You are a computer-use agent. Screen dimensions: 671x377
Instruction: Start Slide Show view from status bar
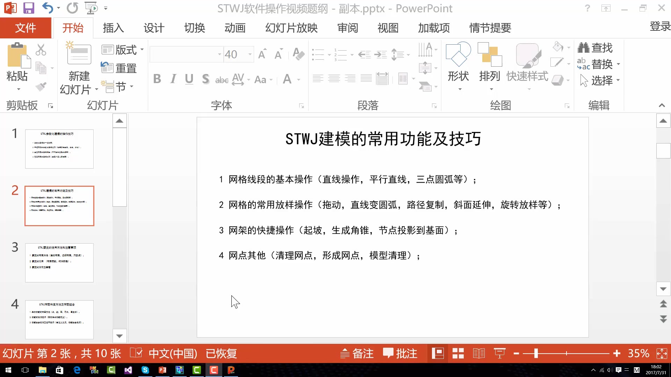[x=500, y=354]
